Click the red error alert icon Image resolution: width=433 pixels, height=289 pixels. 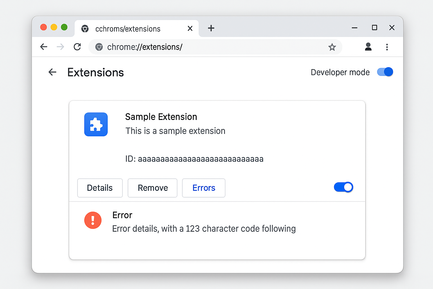pyautogui.click(x=93, y=220)
